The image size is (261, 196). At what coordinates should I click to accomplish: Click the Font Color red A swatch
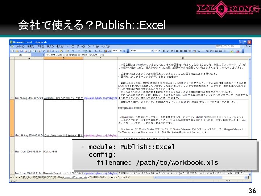tap(238, 51)
